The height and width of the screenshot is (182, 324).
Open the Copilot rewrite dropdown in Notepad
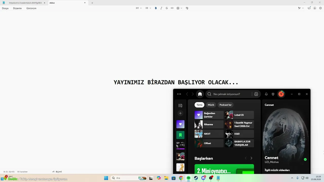click(301, 8)
